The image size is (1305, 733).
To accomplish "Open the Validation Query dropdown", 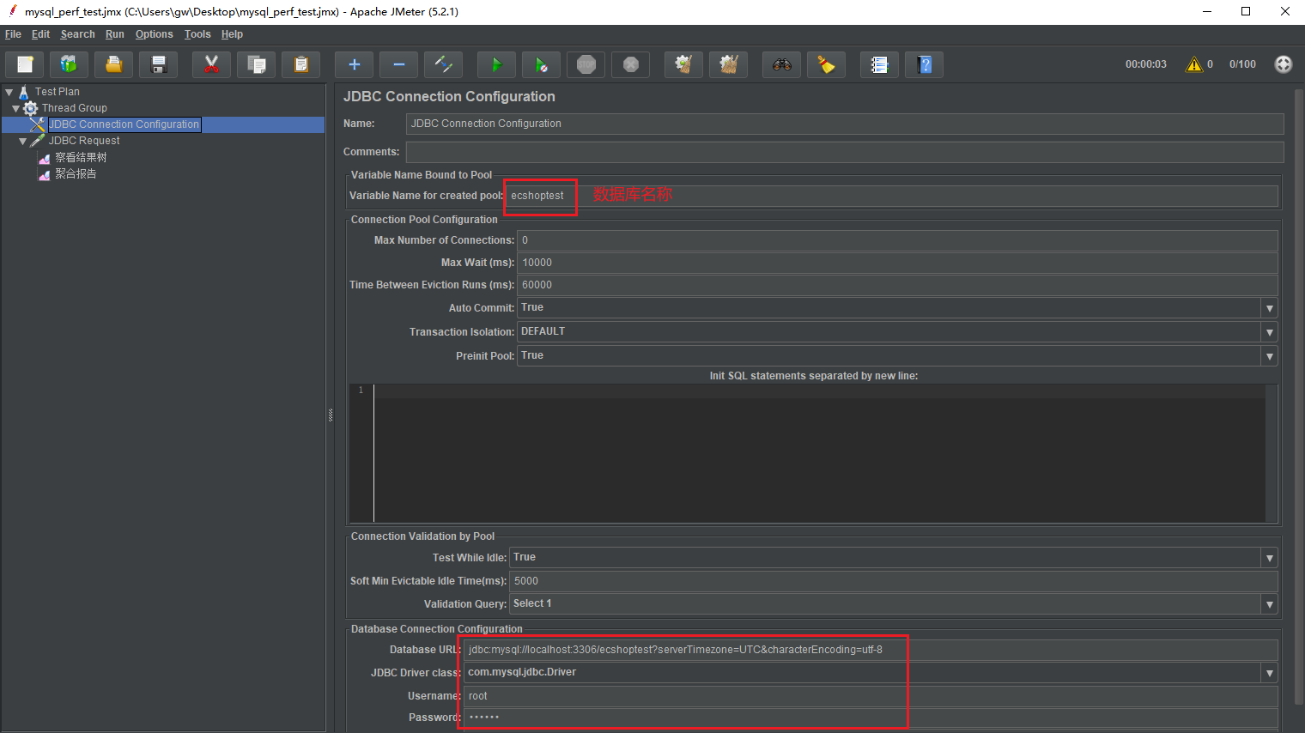I will click(1269, 604).
